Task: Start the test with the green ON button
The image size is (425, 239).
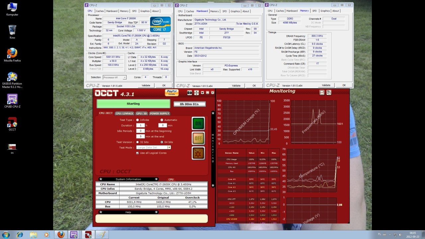Action: click(198, 123)
